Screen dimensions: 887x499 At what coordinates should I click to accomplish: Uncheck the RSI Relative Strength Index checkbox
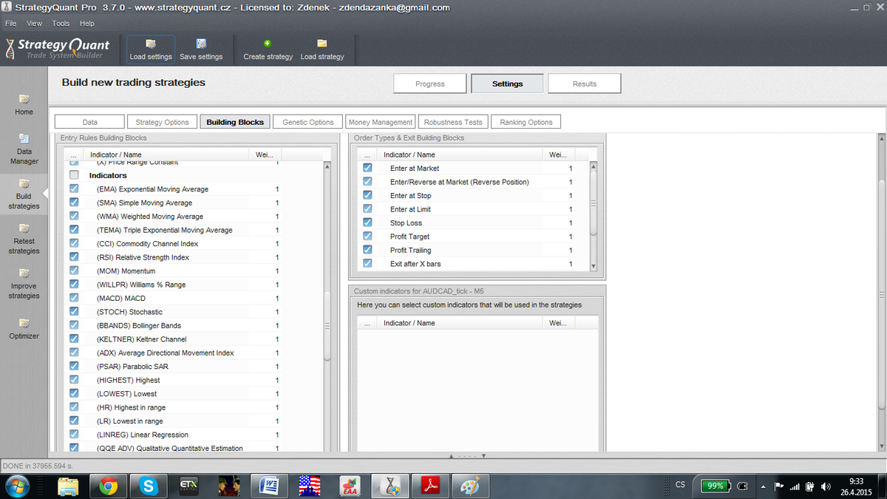pyautogui.click(x=74, y=257)
